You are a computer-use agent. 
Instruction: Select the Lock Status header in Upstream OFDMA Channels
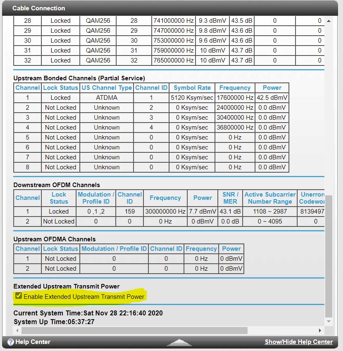coord(60,249)
